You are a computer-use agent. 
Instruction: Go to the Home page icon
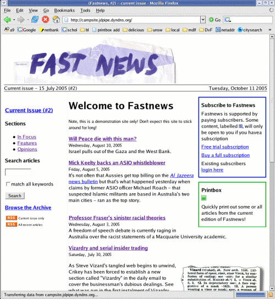click(56, 19)
